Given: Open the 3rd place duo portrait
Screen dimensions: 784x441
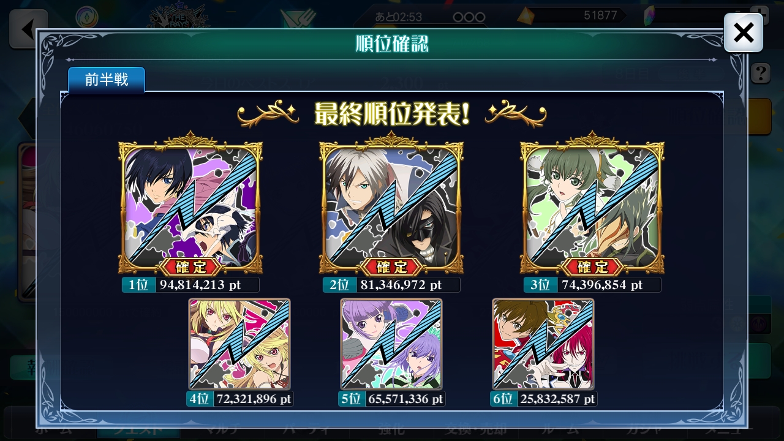Looking at the screenshot, I should (592, 205).
